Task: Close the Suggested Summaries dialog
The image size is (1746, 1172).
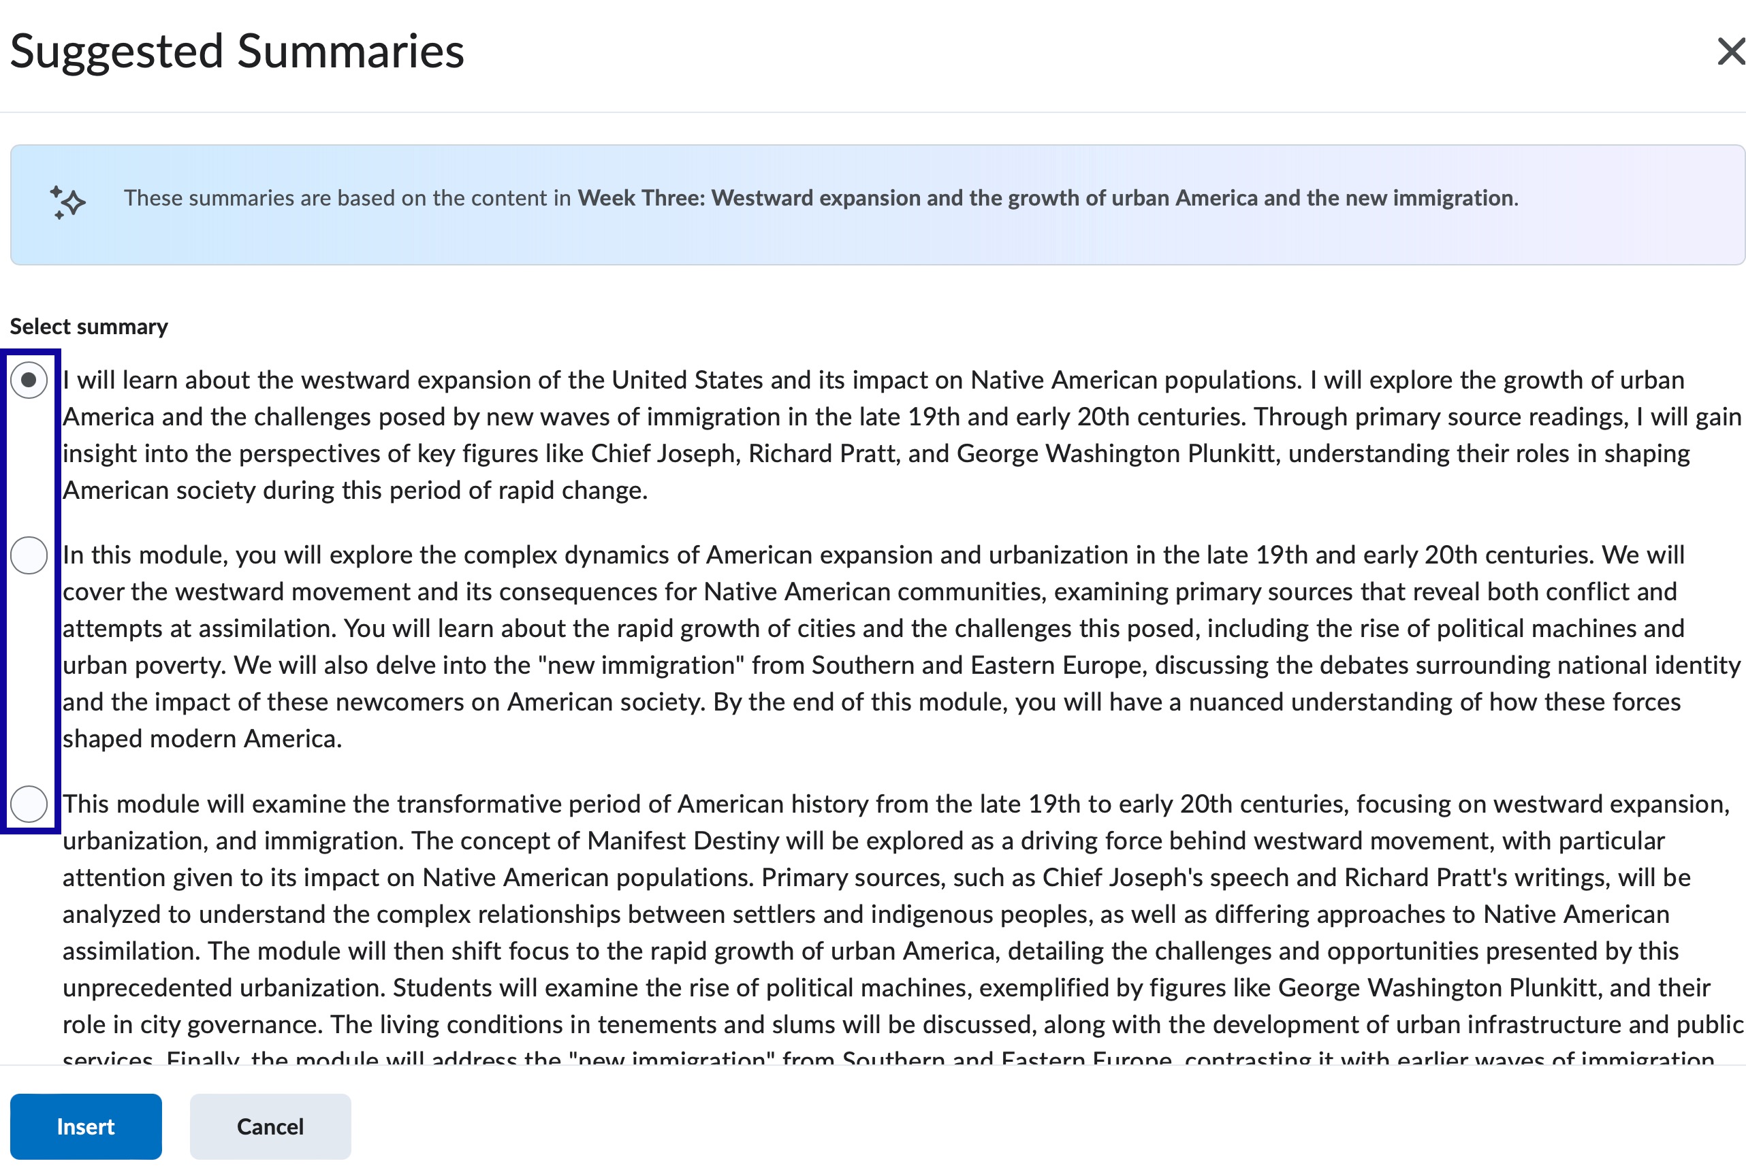Action: click(x=1732, y=52)
